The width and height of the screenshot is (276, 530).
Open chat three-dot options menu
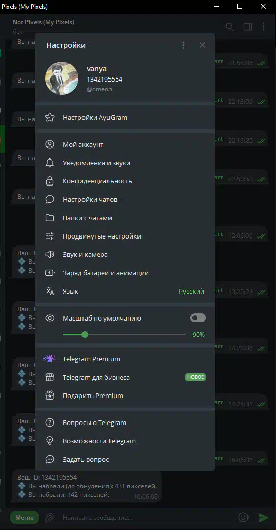[x=263, y=26]
